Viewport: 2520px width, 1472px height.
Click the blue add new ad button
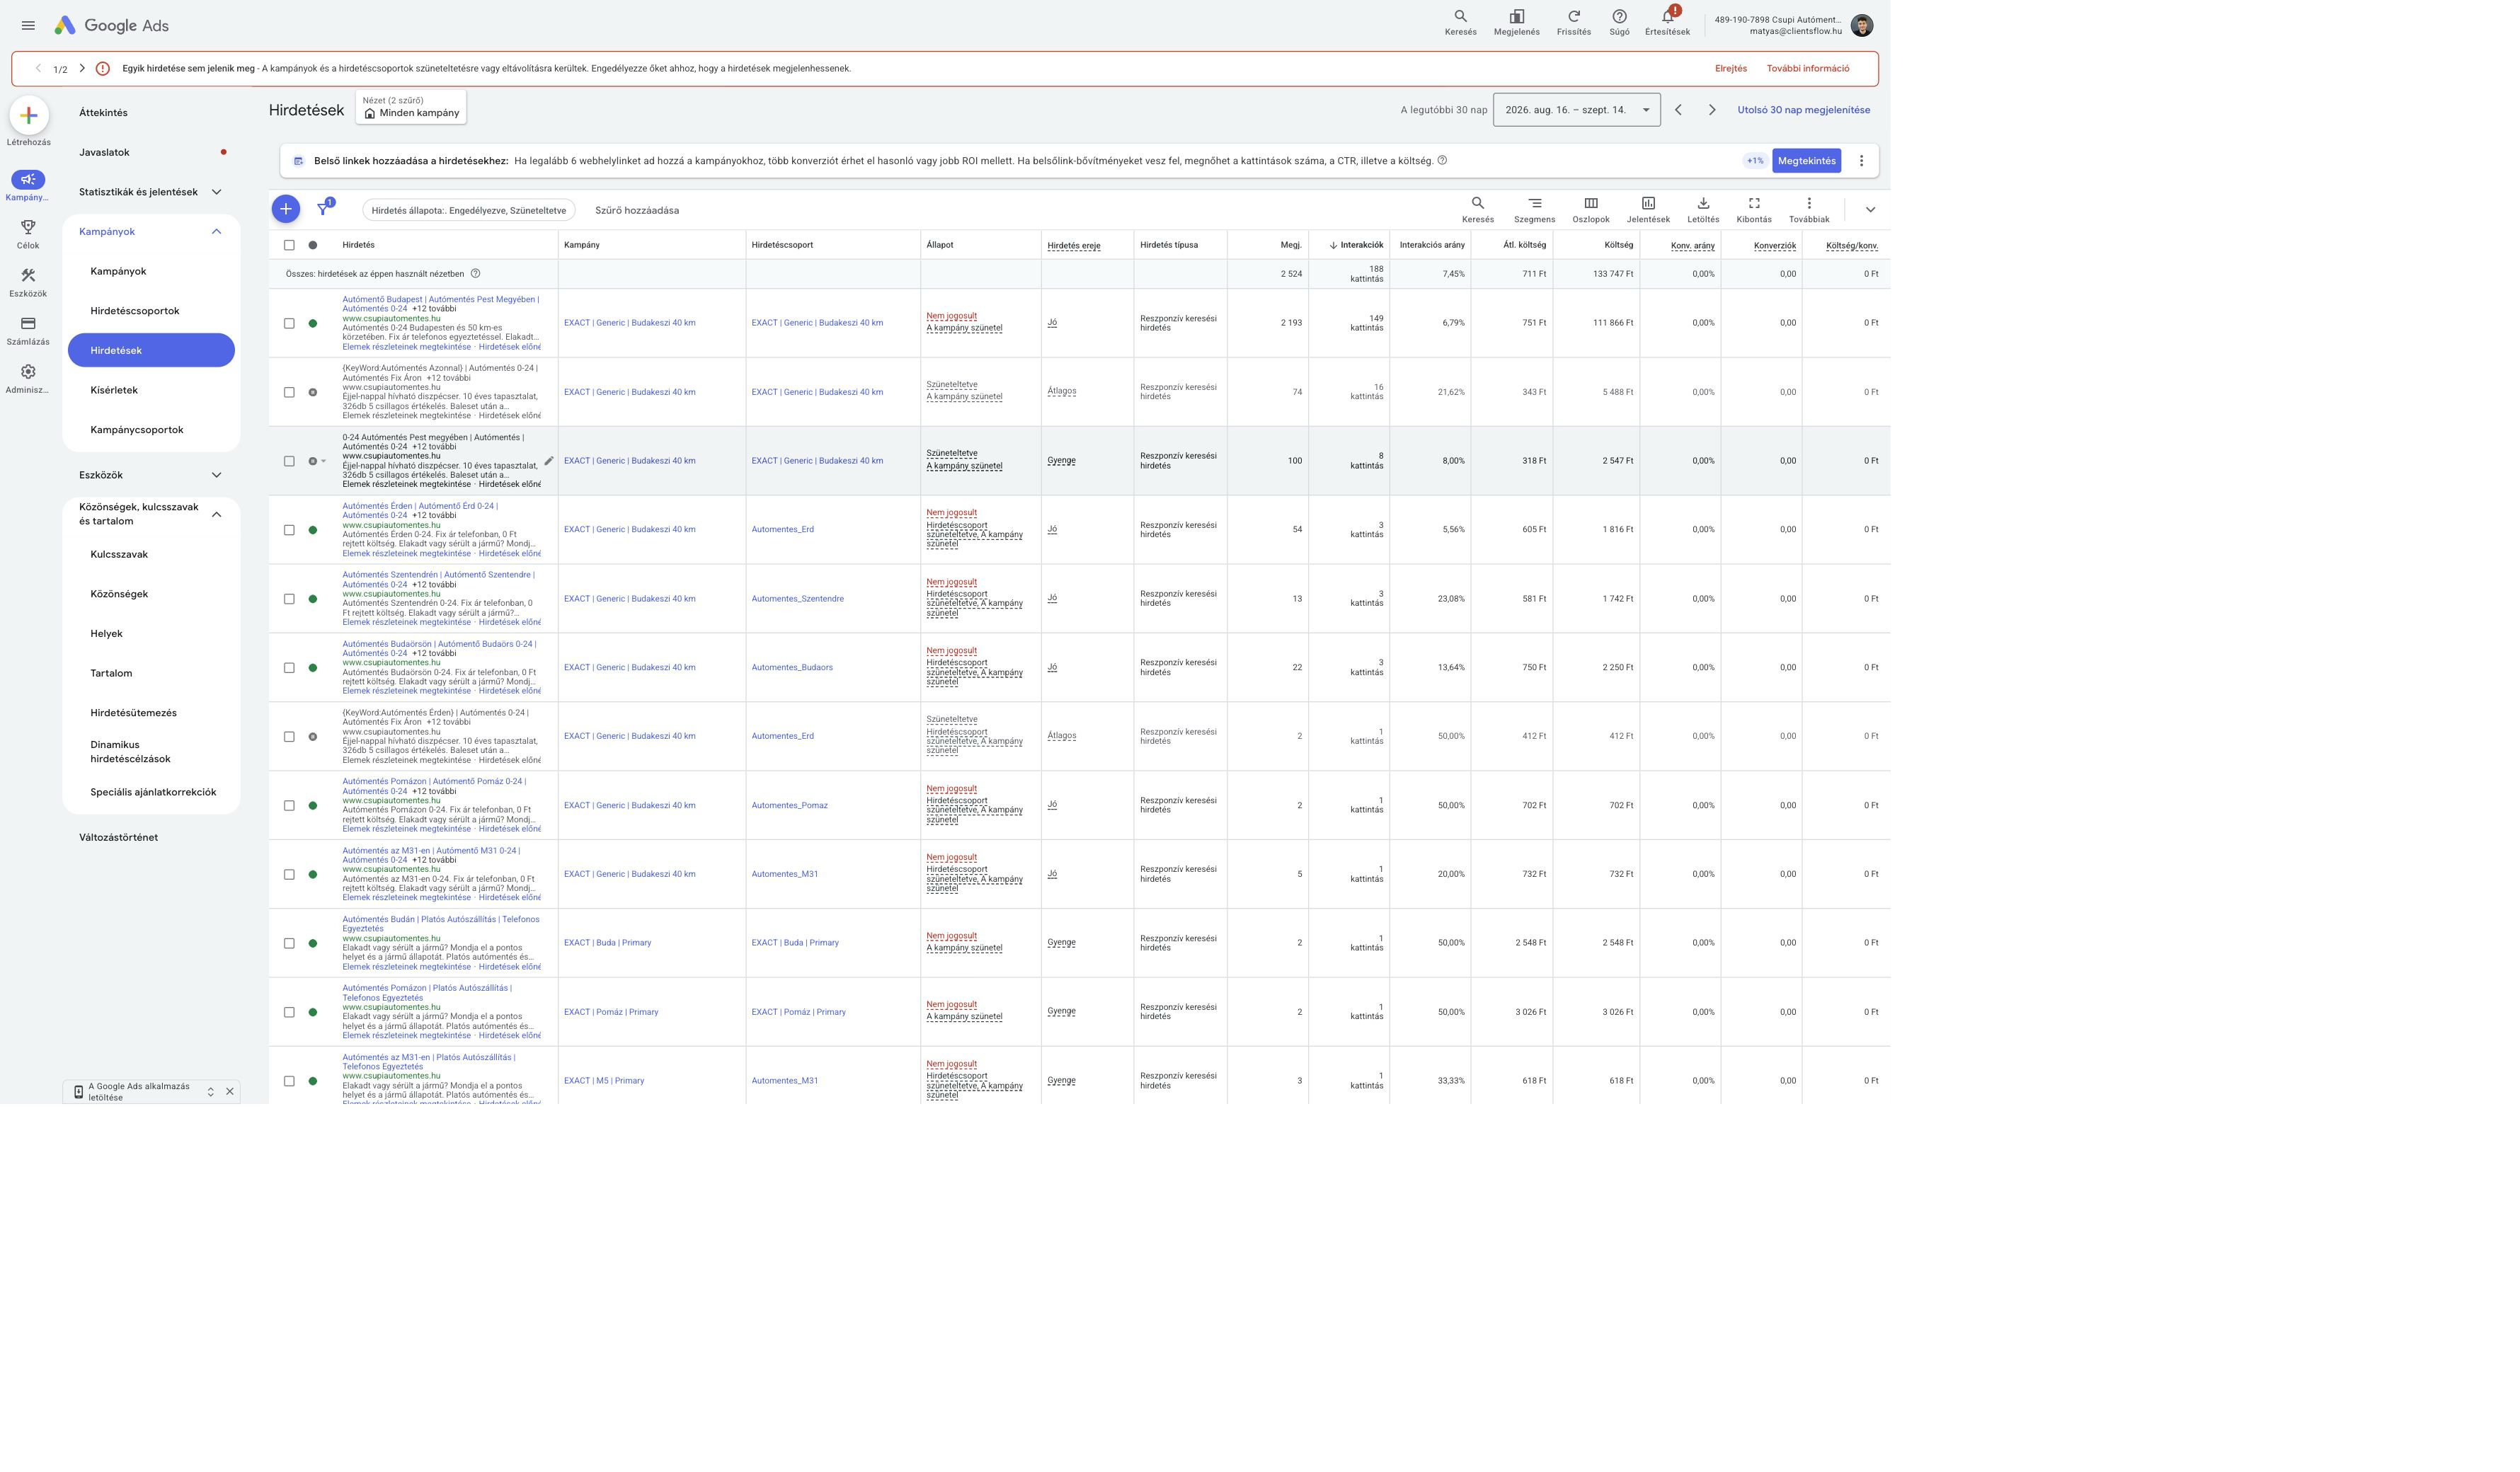285,209
